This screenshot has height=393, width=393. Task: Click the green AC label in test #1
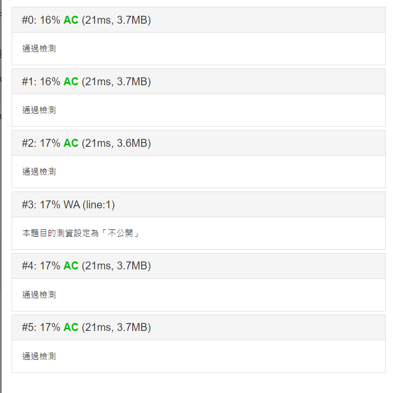point(71,82)
